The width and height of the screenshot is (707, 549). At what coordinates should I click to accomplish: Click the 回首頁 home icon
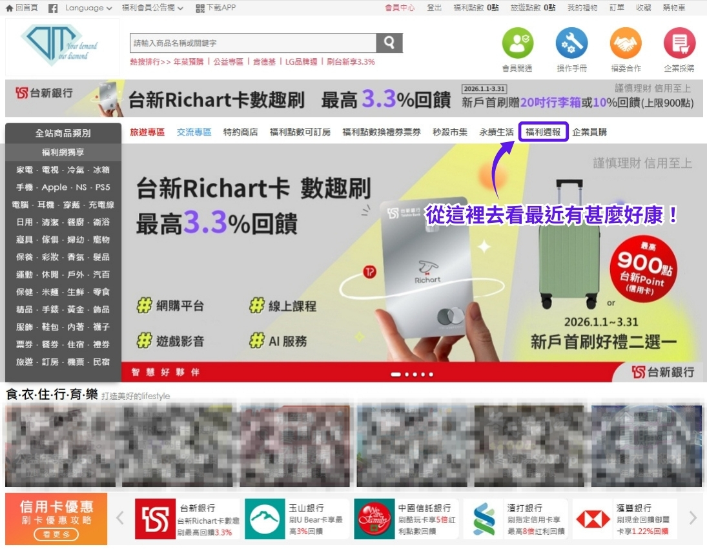(x=9, y=8)
